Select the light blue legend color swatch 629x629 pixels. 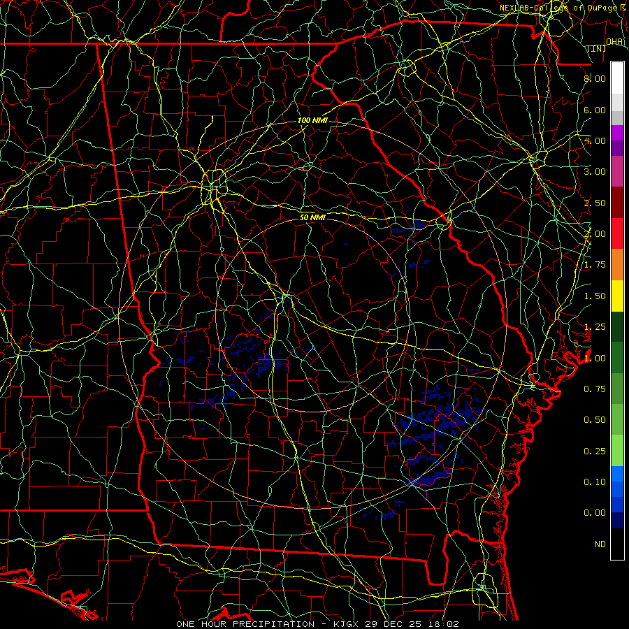[617, 474]
